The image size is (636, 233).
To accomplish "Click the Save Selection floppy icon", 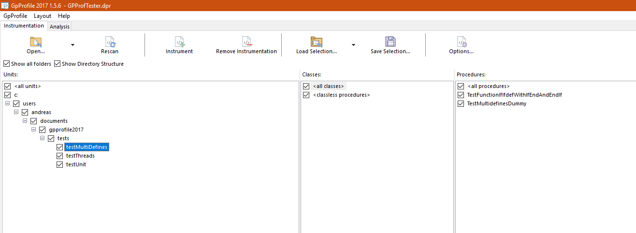I will click(390, 42).
